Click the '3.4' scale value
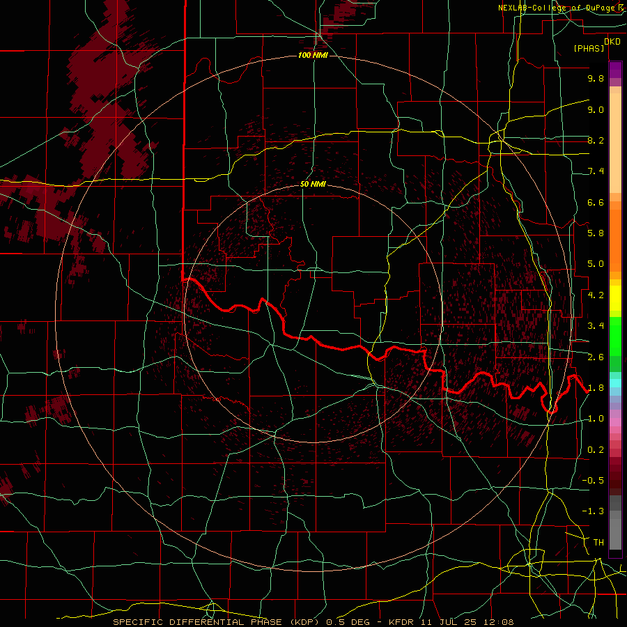Screen dimensions: 627x627 [596, 326]
